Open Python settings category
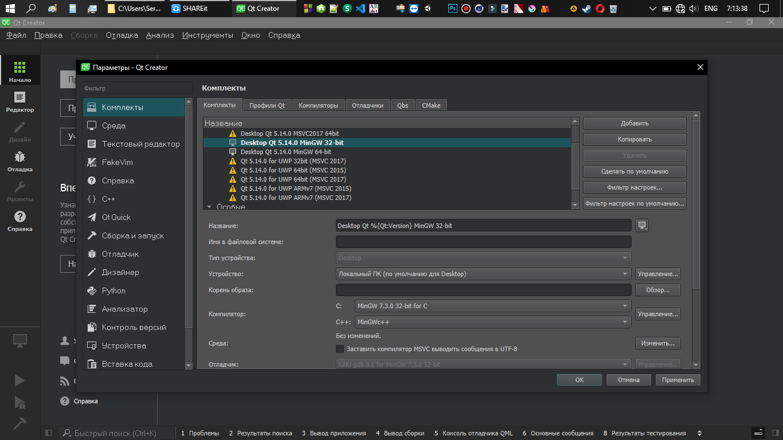This screenshot has height=440, width=783. pos(134,290)
